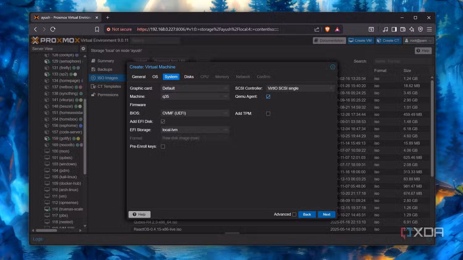Screen dimensions: 463x260
Task: Reload the page with the browser refresh icon
Action: point(53,29)
